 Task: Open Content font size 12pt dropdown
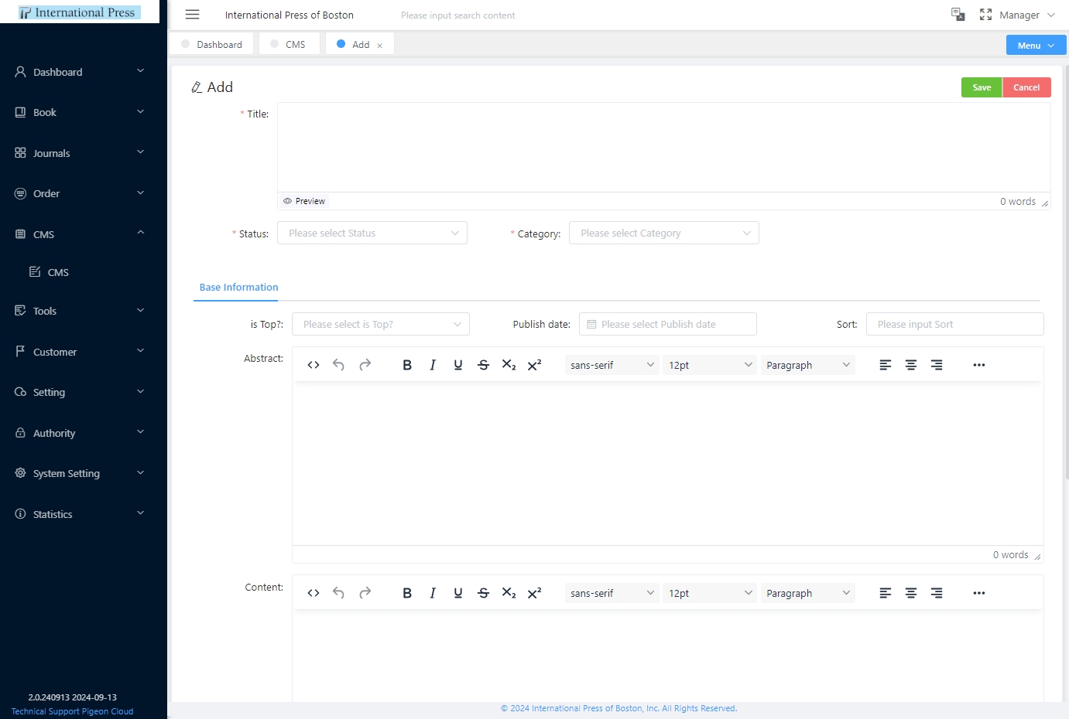[x=710, y=593]
